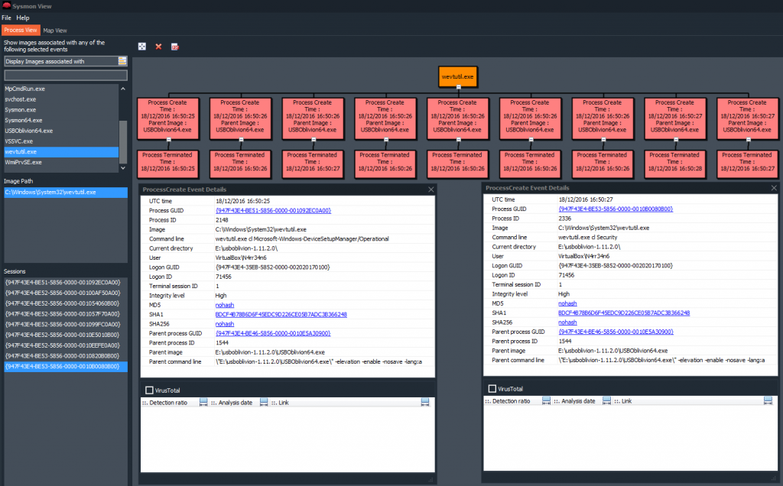Collapse the wevtutil.exe root node
The width and height of the screenshot is (783, 486).
click(459, 87)
